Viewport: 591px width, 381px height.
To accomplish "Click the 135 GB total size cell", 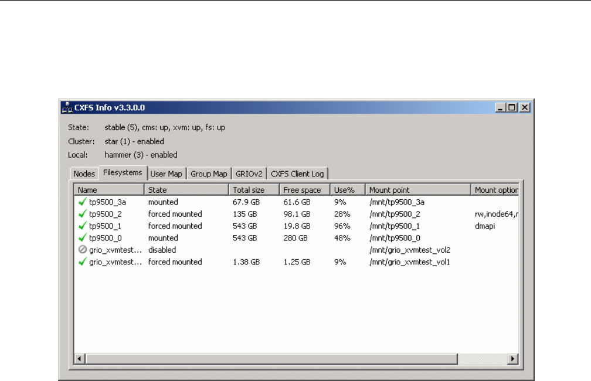I will (244, 214).
